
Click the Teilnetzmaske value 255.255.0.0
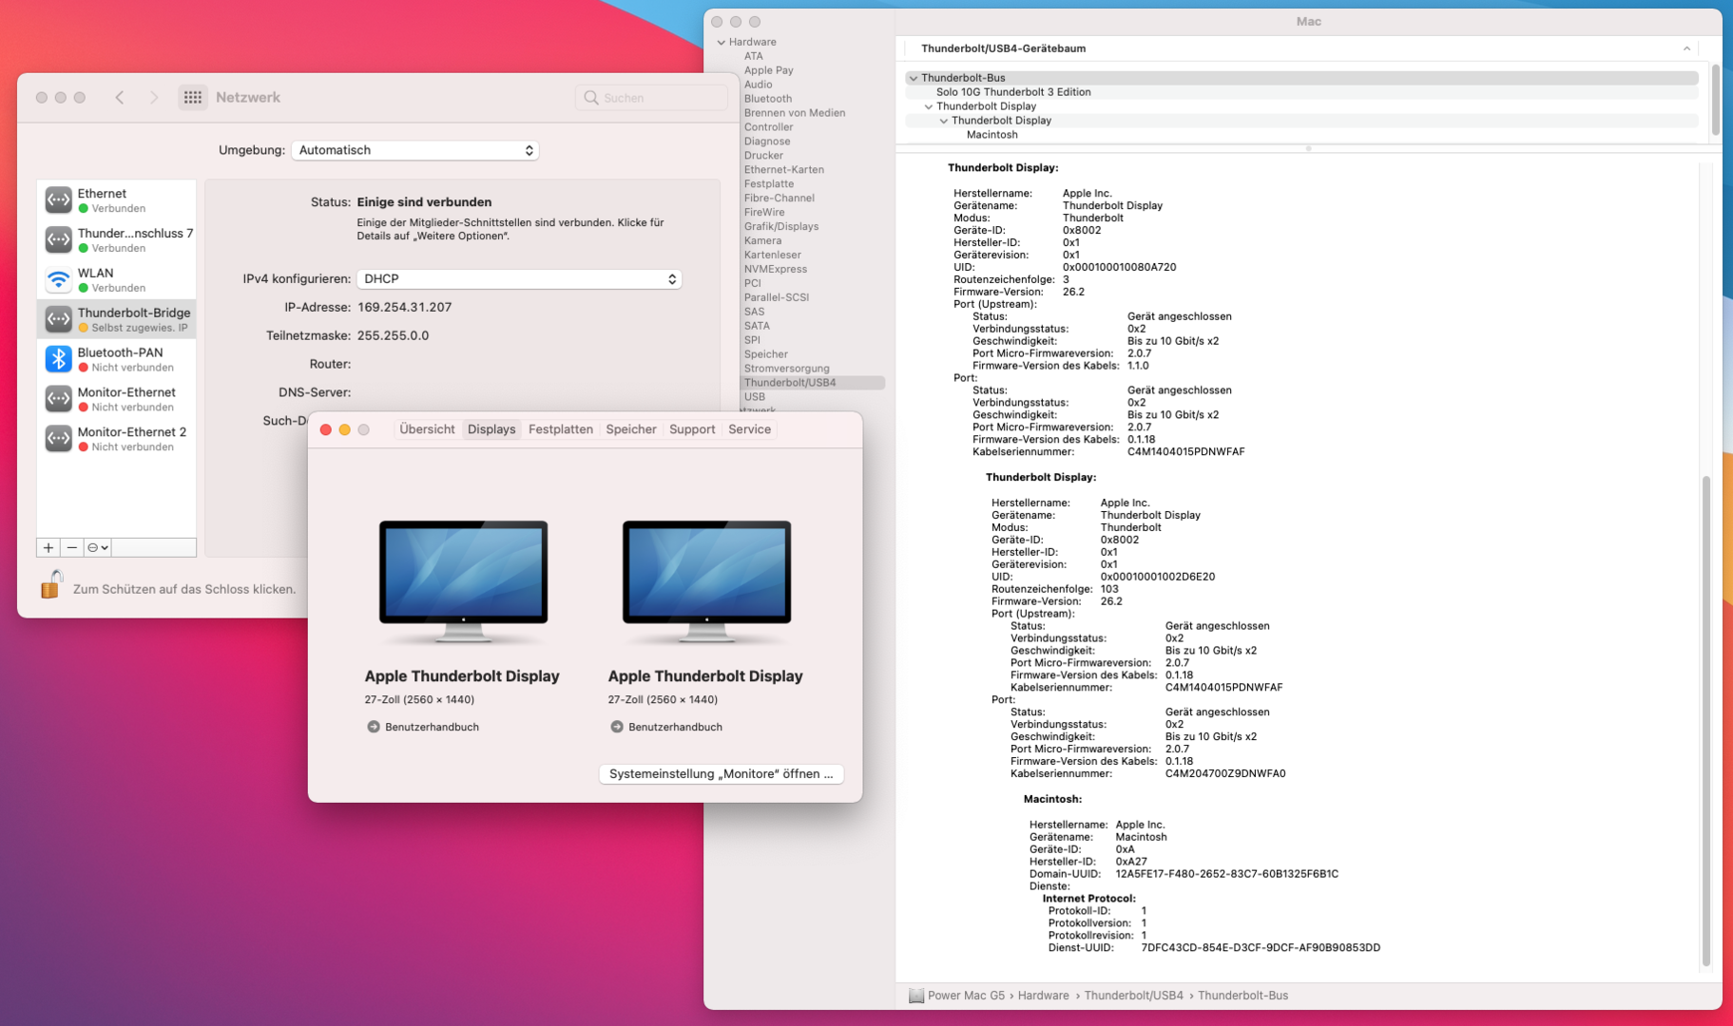tap(394, 335)
